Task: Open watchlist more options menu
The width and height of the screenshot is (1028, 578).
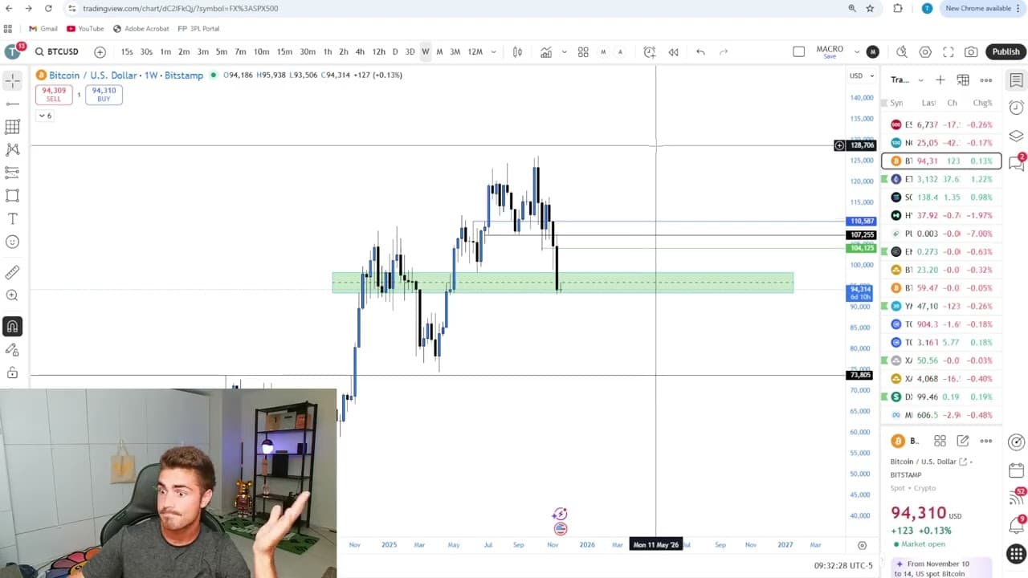Action: 986,80
